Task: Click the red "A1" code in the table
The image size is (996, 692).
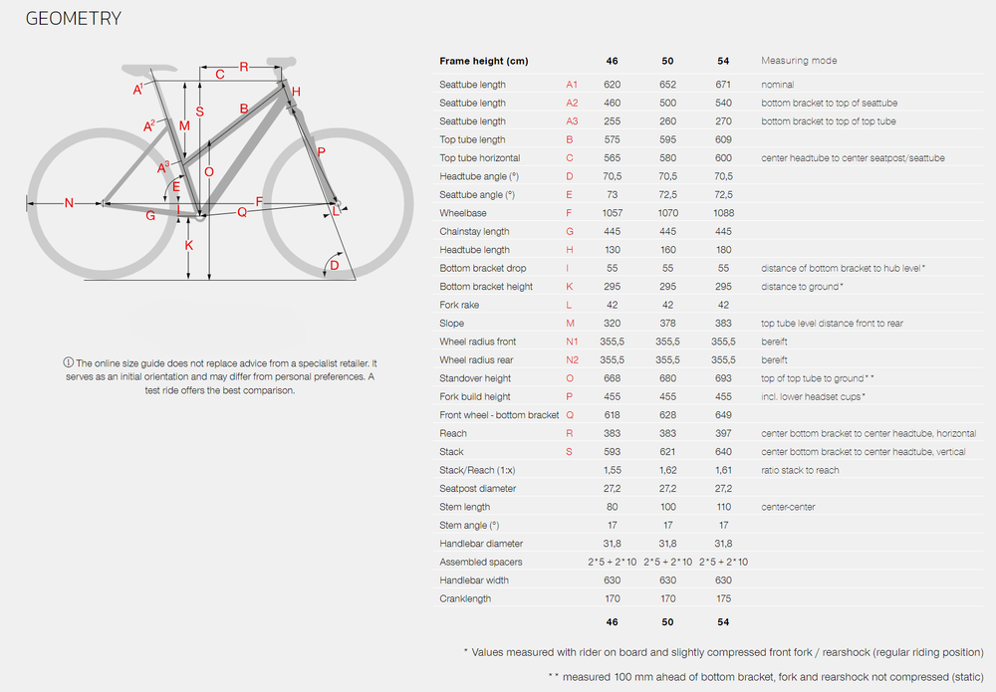Action: pyautogui.click(x=572, y=85)
